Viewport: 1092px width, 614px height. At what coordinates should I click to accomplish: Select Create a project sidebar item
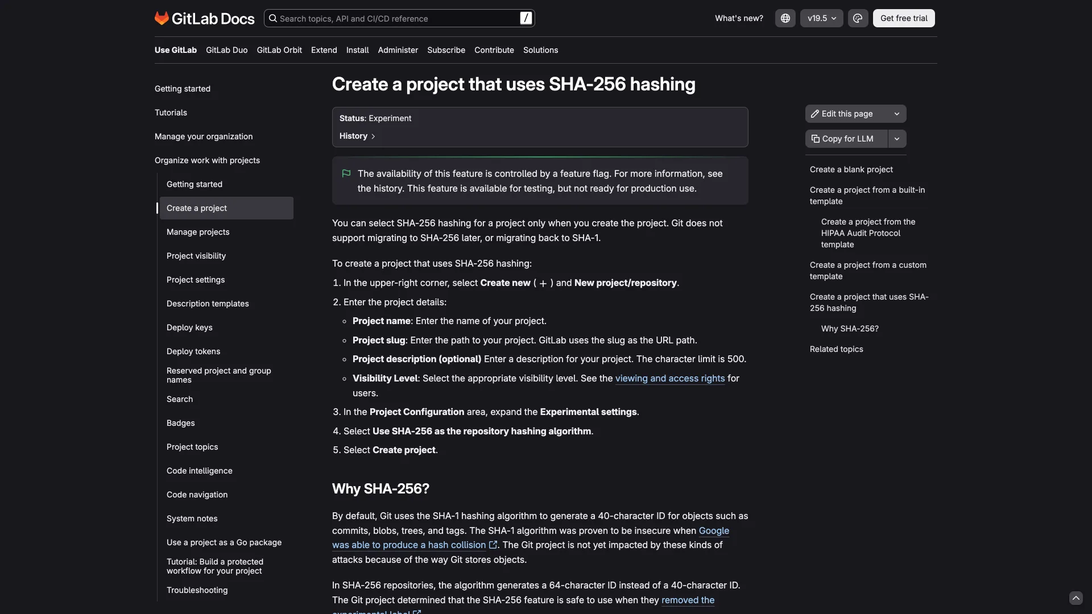pyautogui.click(x=226, y=208)
